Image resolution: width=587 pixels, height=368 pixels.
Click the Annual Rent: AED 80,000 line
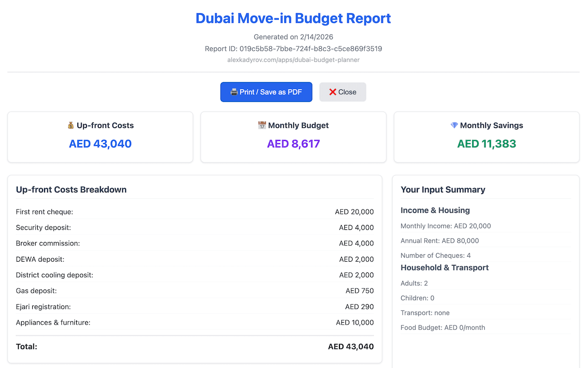pyautogui.click(x=440, y=241)
